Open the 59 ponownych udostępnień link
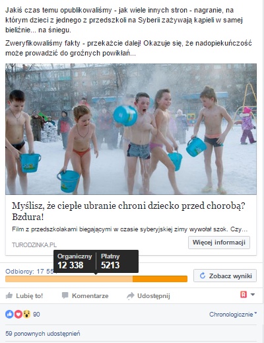The height and width of the screenshot is (343, 264). pyautogui.click(x=43, y=334)
